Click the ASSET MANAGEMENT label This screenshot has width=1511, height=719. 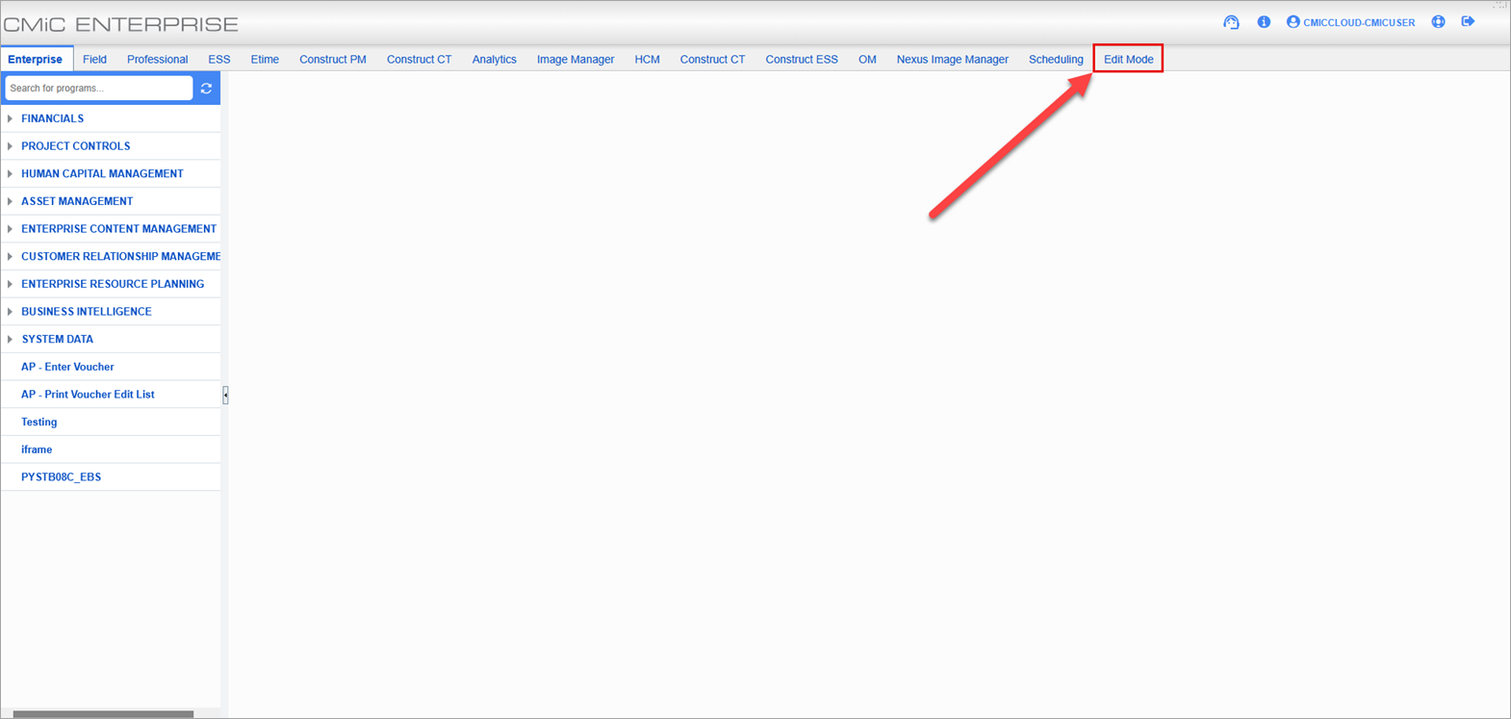77,201
